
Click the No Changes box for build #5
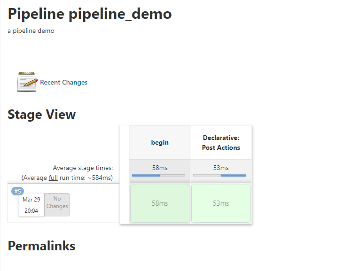point(57,205)
